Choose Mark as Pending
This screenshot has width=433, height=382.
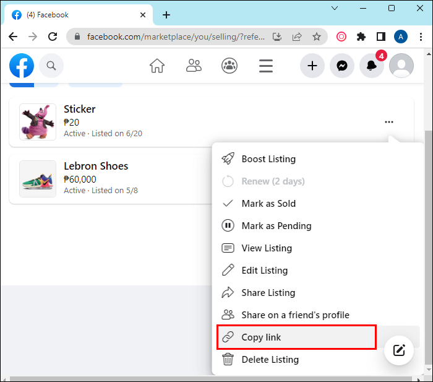click(317, 226)
